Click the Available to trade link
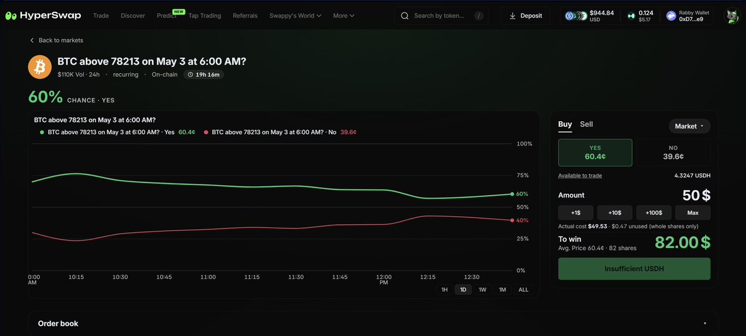 click(x=580, y=176)
